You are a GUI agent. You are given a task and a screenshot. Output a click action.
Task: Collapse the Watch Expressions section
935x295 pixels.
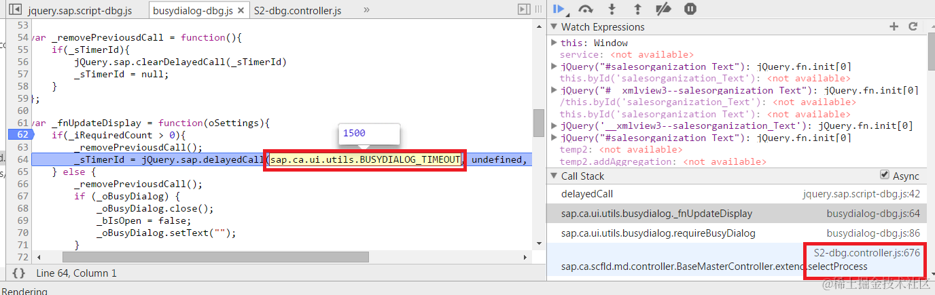coord(555,27)
